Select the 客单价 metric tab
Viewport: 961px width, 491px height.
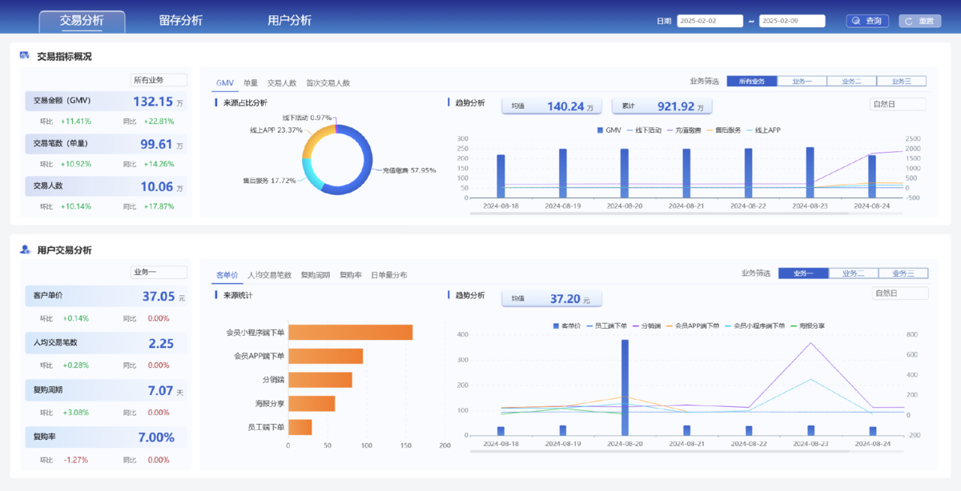pyautogui.click(x=227, y=275)
